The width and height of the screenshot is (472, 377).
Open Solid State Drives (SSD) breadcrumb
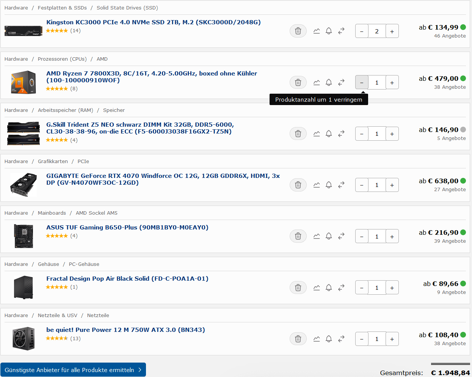pos(127,8)
